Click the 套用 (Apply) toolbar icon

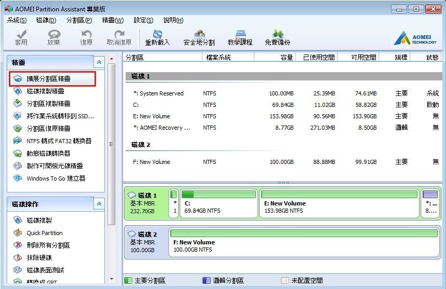click(21, 37)
